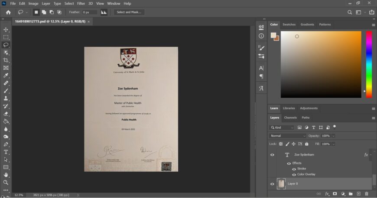Select the Object Selection tool
Viewport: 377px width, 198px height.
[x=6, y=53]
